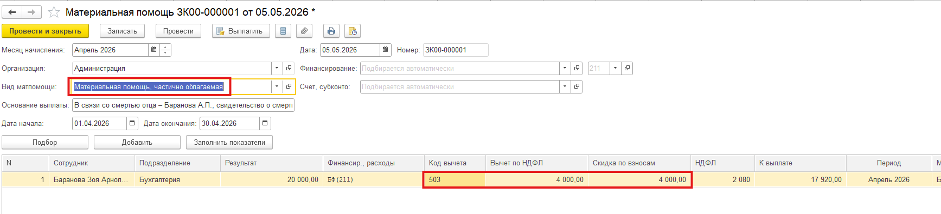Expand the 'Организация' dropdown

coord(277,68)
